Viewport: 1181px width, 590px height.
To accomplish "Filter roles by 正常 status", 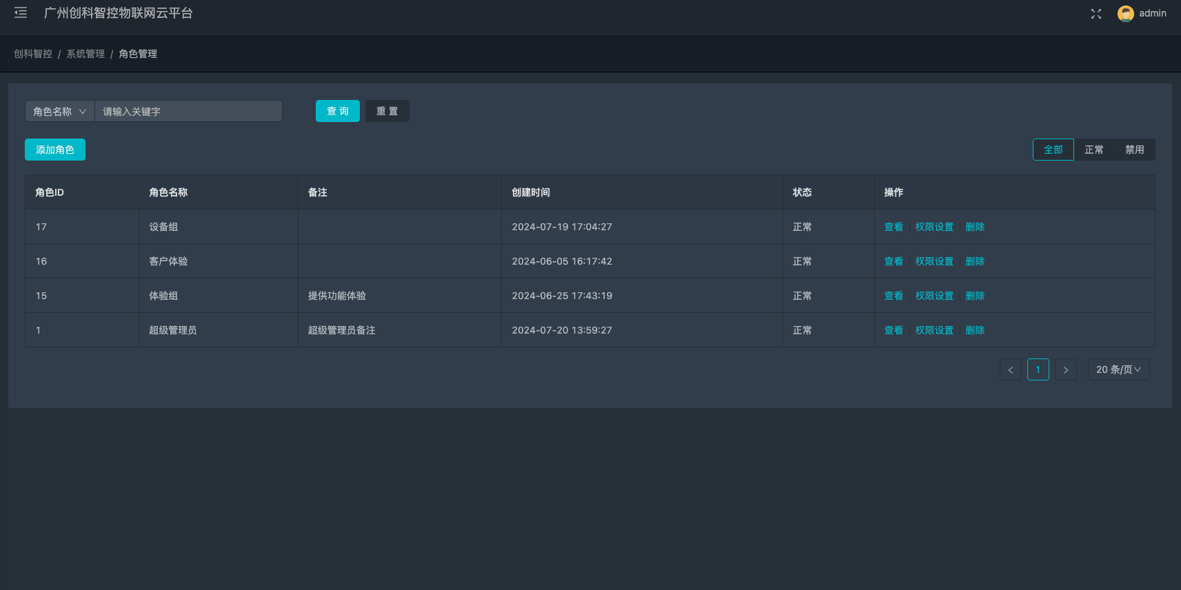I will (1093, 150).
